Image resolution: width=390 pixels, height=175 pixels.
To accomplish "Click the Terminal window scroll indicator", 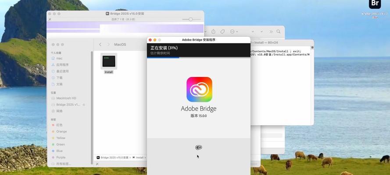I will (x=312, y=47).
